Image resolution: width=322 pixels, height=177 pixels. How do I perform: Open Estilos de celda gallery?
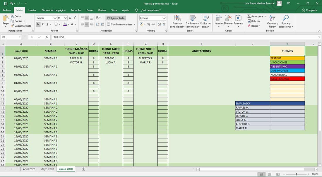tap(205, 21)
